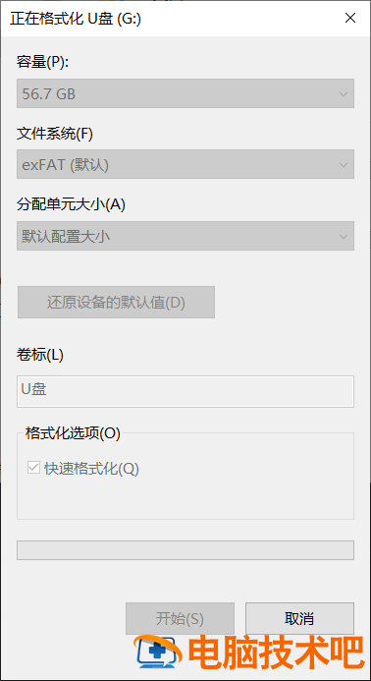Image resolution: width=371 pixels, height=681 pixels.
Task: Expand the 分配单元大小 dropdown showing 默认配置大小
Action: point(185,236)
